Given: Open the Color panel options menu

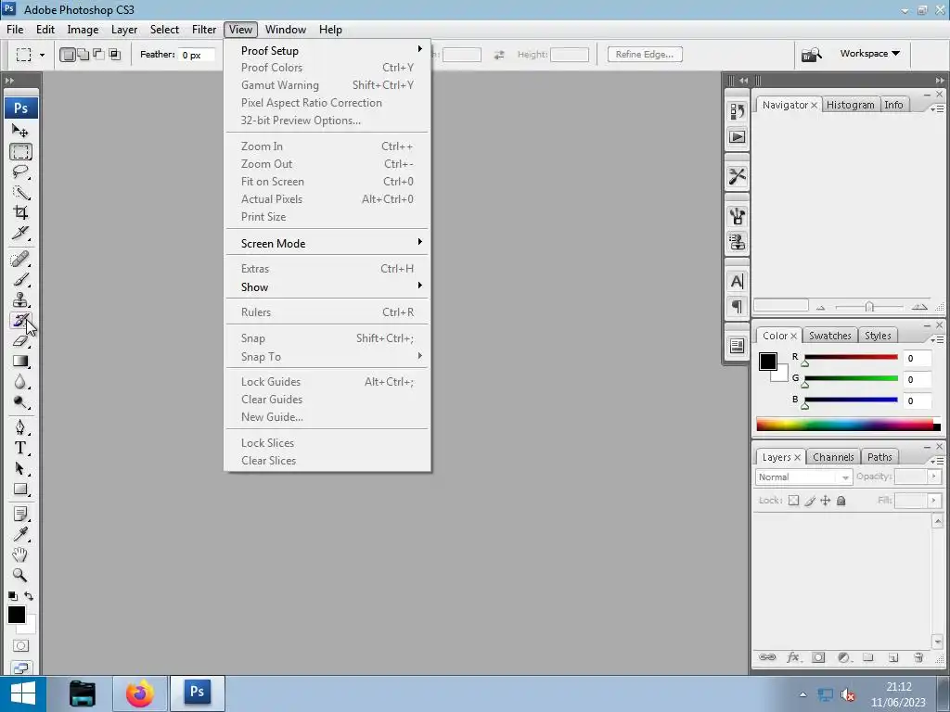Looking at the screenshot, I should click(937, 339).
